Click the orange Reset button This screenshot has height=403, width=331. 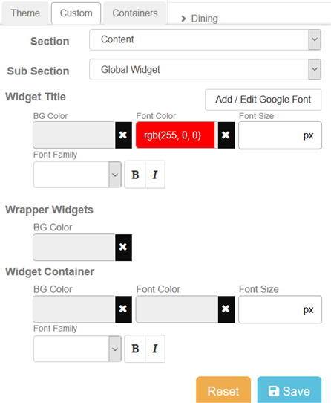click(223, 390)
